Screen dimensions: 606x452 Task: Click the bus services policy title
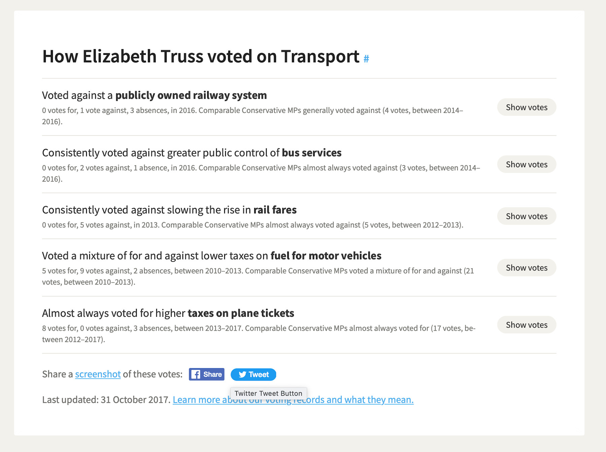[x=192, y=153]
